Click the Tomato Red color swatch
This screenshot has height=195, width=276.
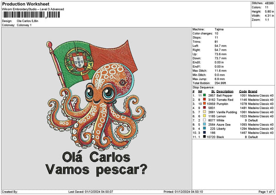tap(204, 99)
